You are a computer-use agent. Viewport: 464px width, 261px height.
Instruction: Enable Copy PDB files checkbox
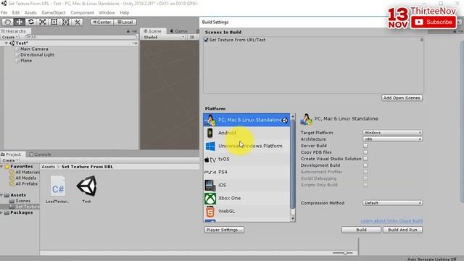click(x=365, y=152)
